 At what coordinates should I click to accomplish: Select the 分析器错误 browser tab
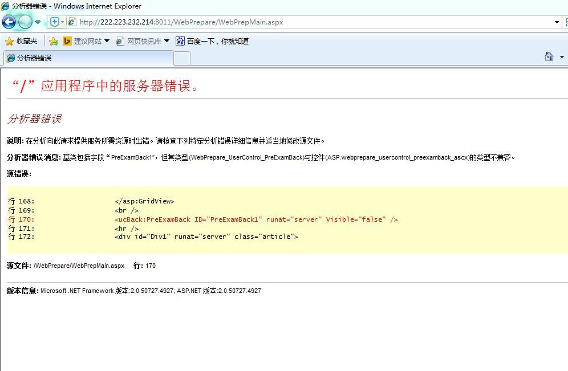88,58
